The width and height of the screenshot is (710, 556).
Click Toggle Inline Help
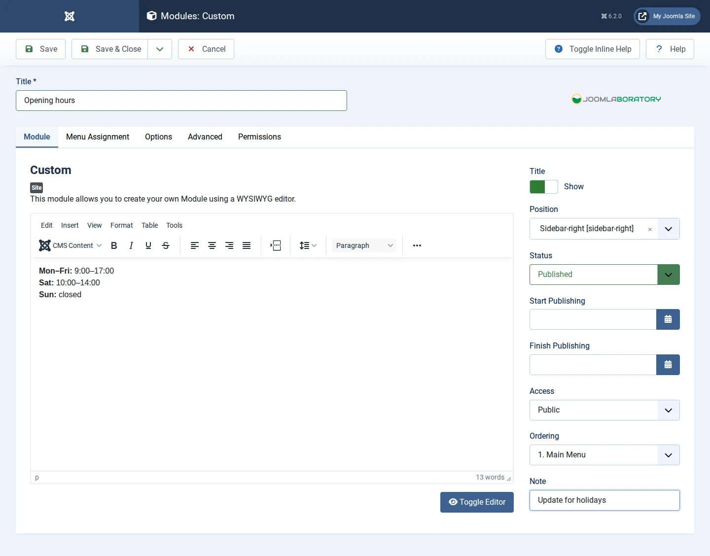pos(593,49)
